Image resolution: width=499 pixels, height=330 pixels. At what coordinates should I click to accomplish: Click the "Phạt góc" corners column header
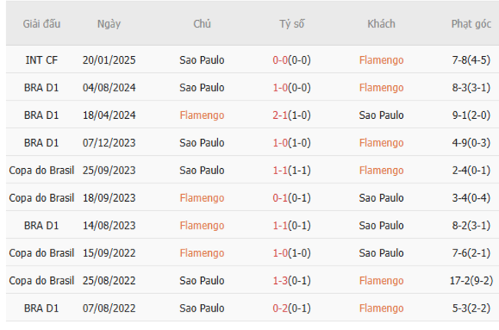[x=471, y=24]
